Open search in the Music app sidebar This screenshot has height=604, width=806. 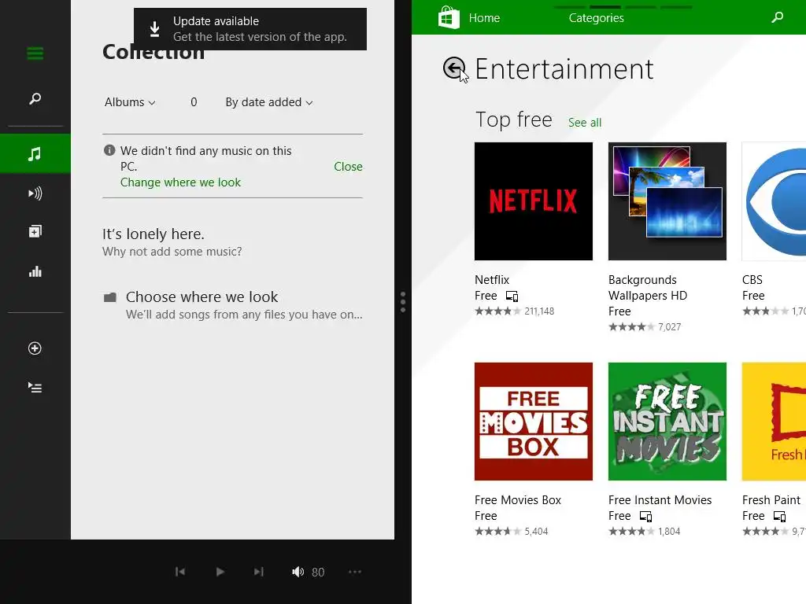click(35, 98)
